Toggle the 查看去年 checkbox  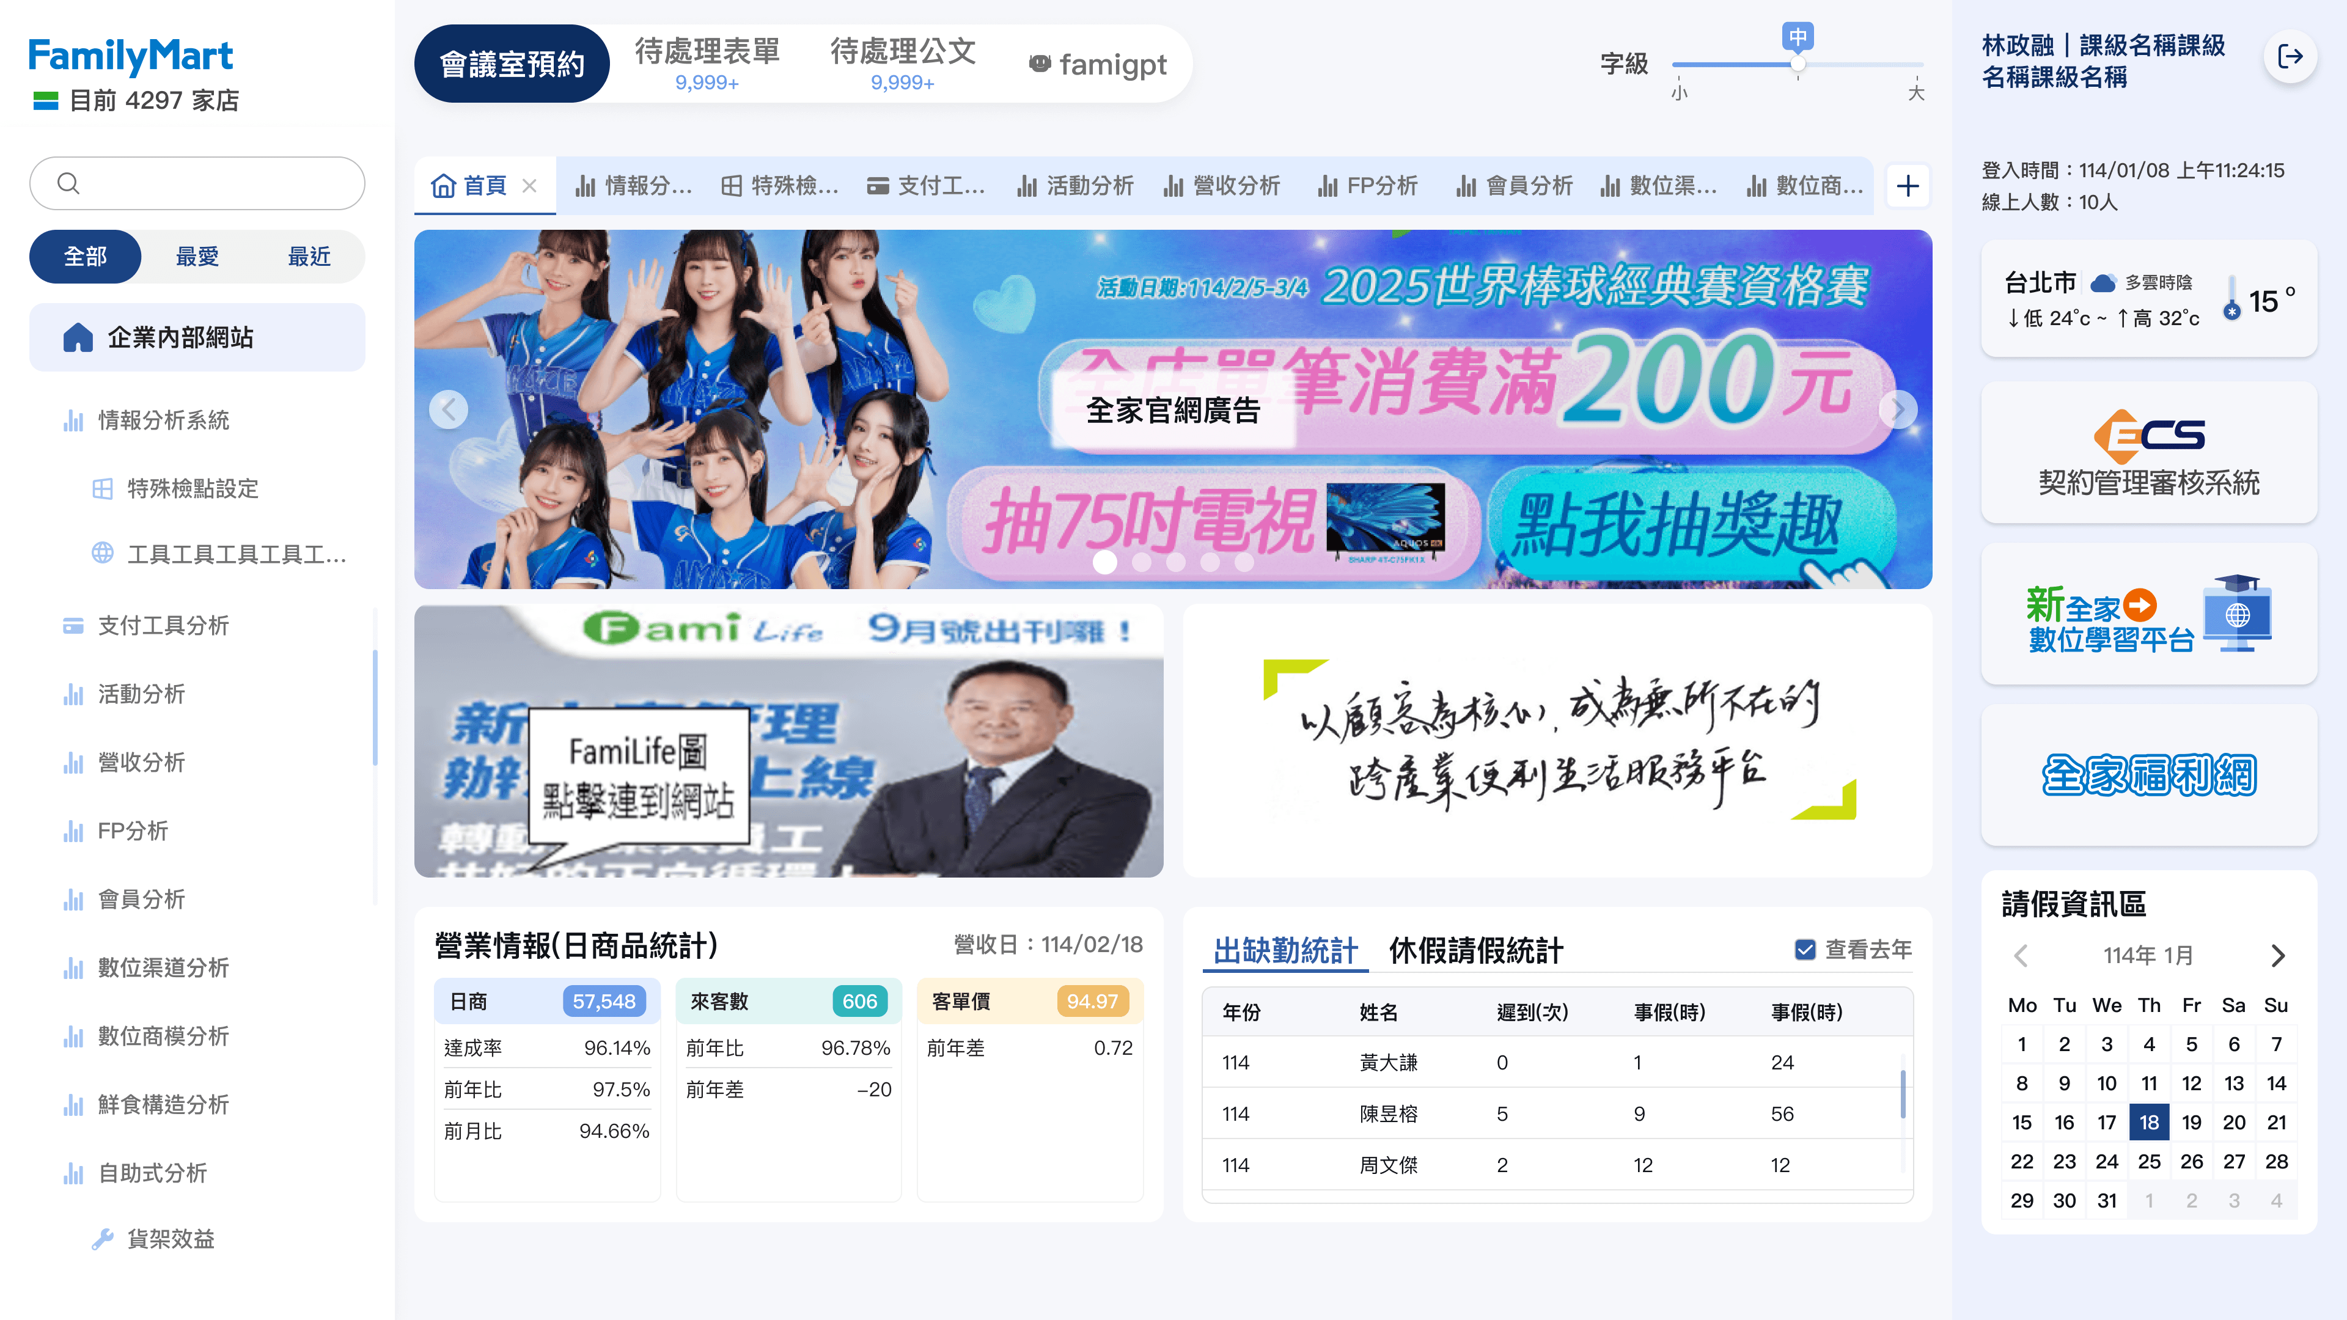coord(1804,950)
